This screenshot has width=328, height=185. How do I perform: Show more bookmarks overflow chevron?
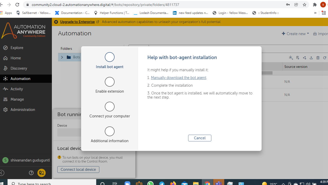click(x=315, y=13)
